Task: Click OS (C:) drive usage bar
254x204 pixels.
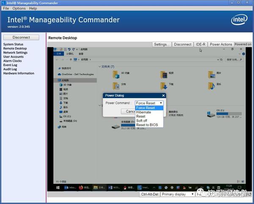Action: pos(229,114)
